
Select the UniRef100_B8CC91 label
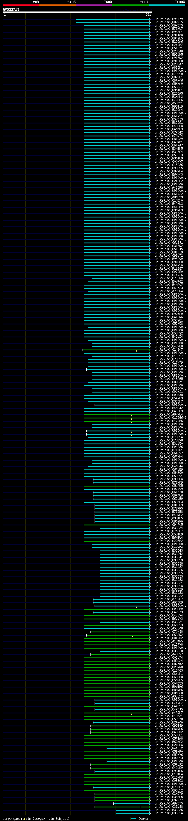(169, 123)
